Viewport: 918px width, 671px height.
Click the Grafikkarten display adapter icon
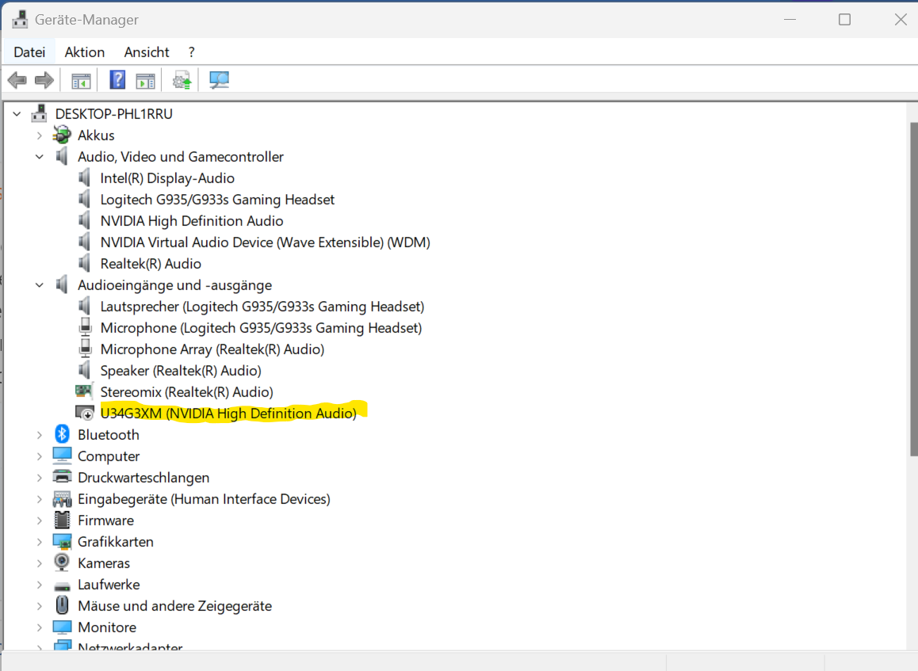click(62, 542)
